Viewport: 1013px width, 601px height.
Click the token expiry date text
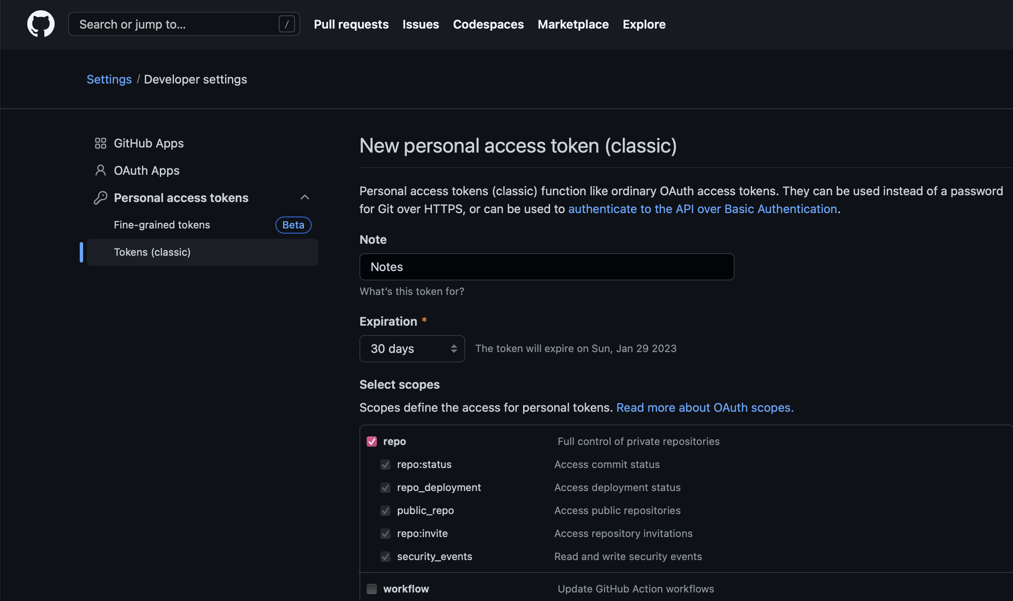(576, 349)
